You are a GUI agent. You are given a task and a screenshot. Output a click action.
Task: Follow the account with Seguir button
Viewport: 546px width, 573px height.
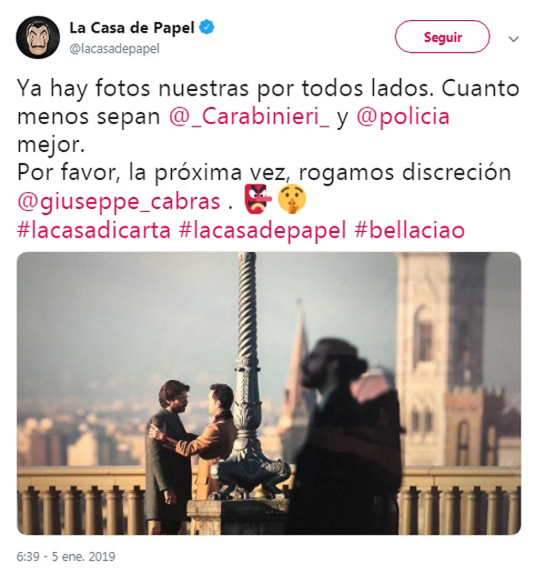coord(442,37)
